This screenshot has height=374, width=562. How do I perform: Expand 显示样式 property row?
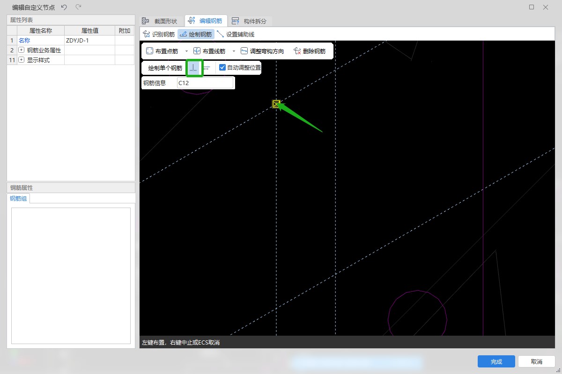tap(21, 60)
